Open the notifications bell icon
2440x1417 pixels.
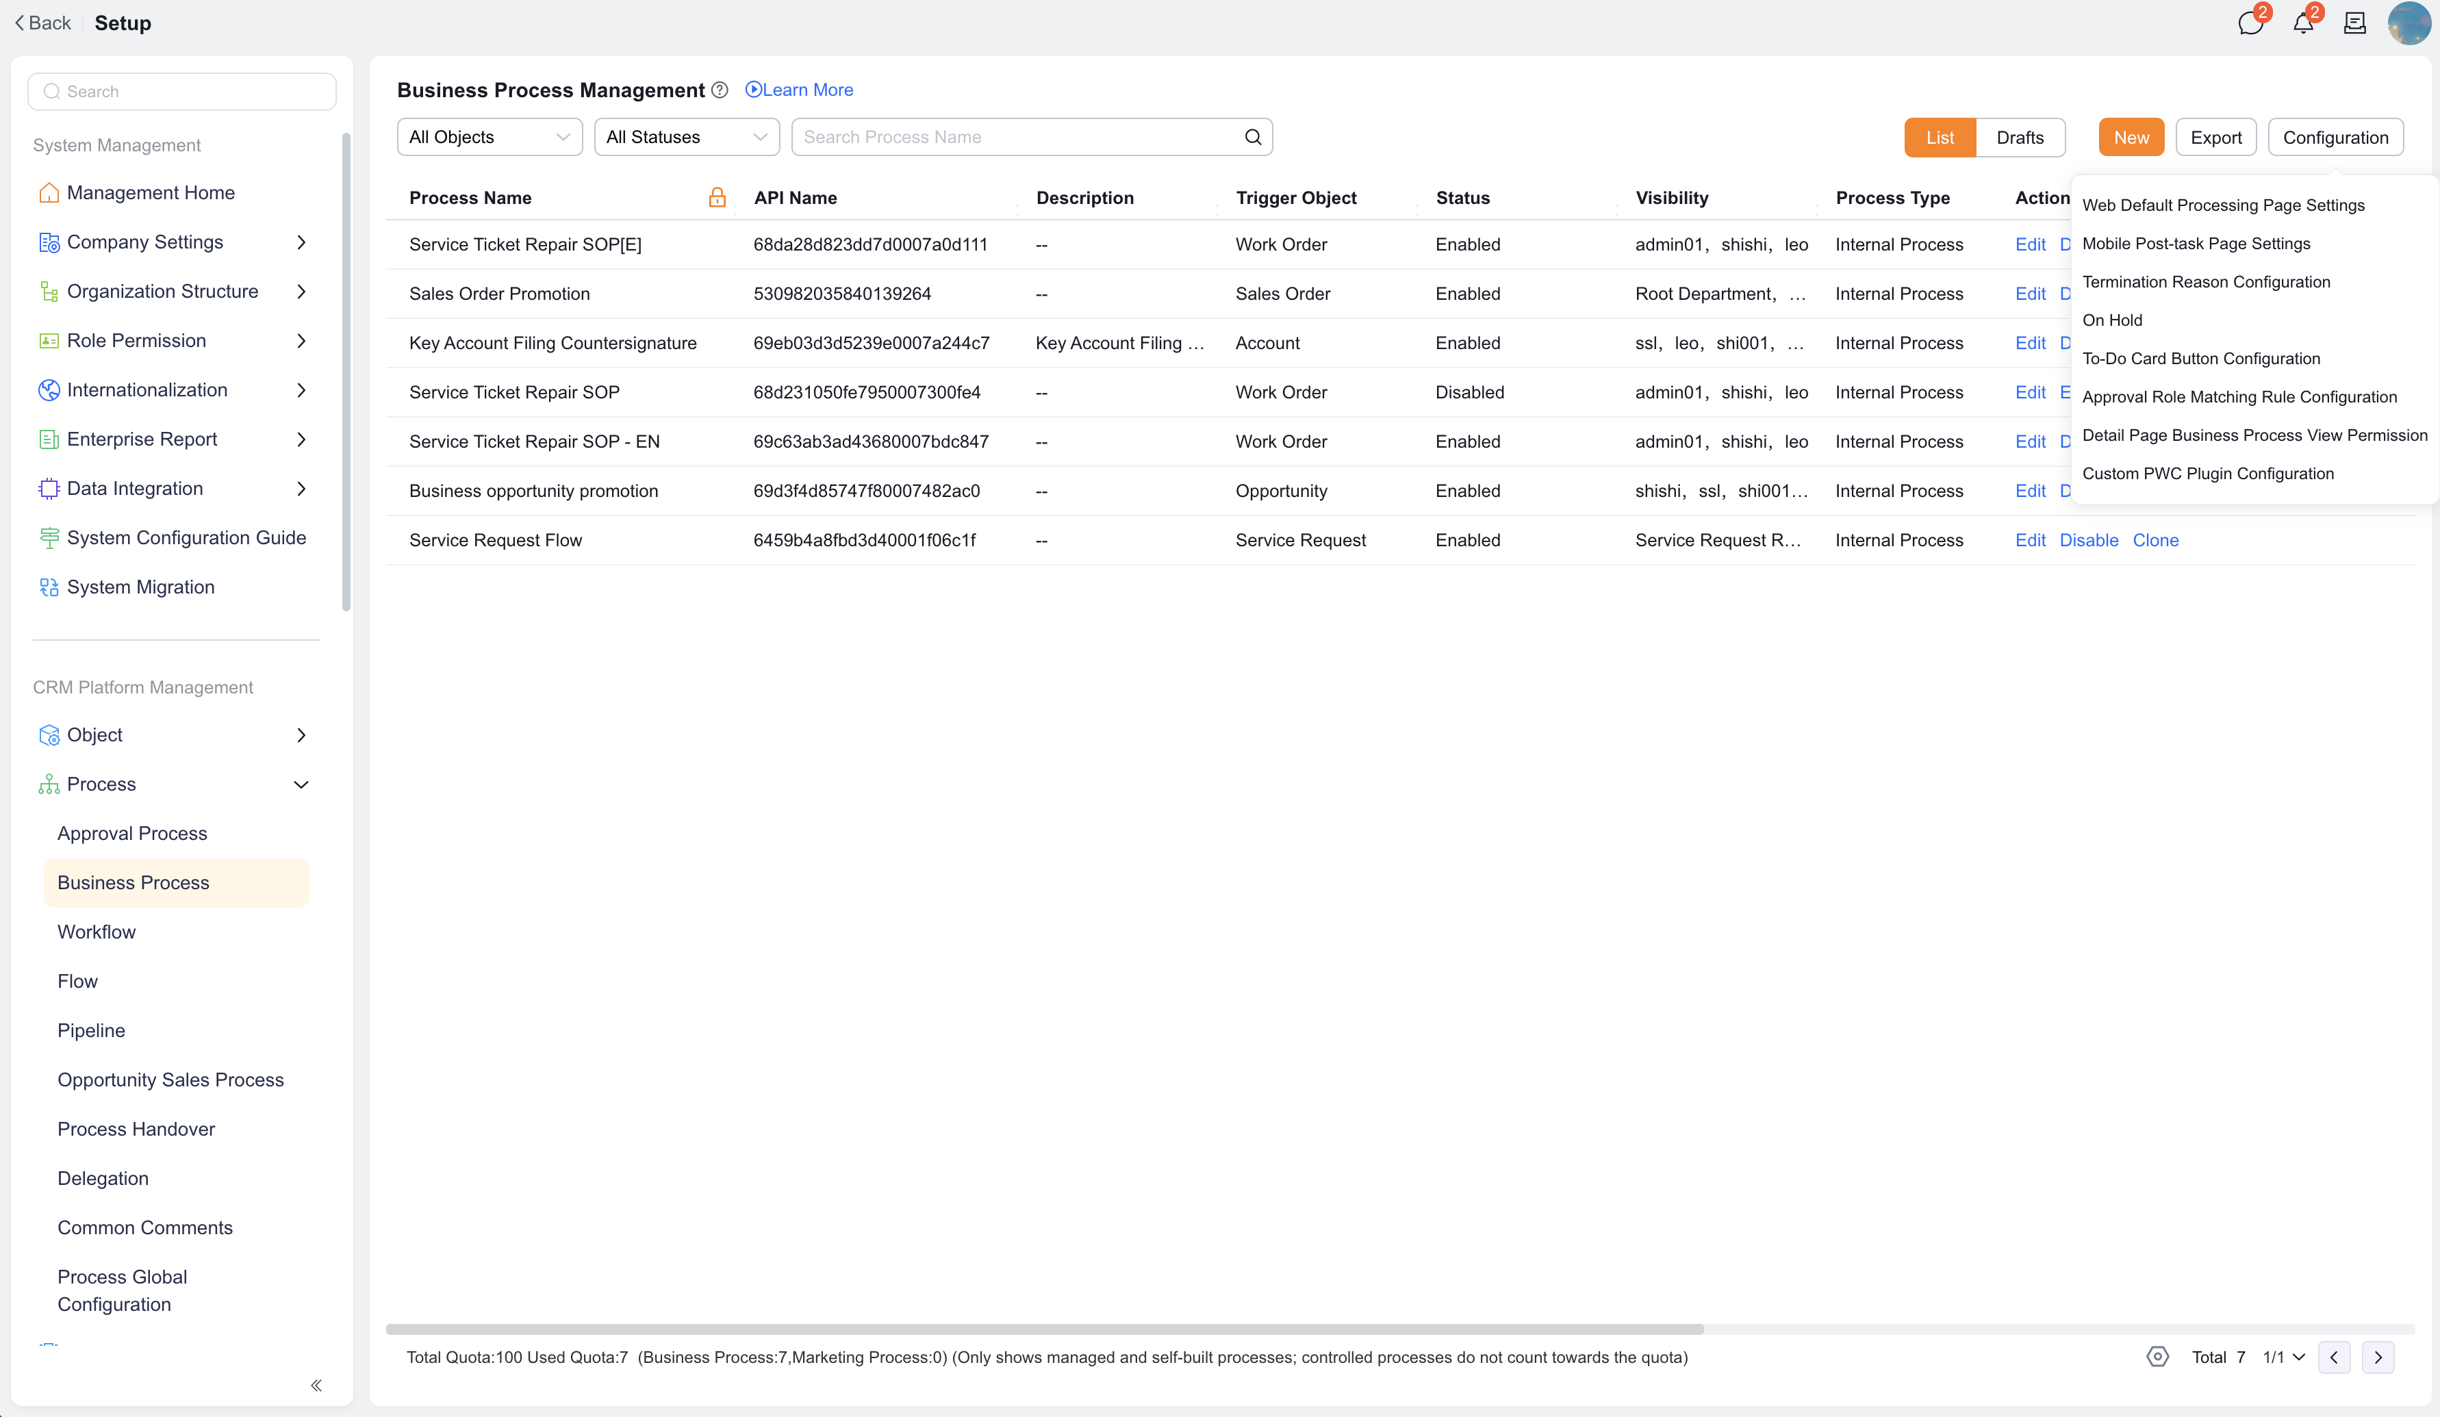[x=2304, y=23]
